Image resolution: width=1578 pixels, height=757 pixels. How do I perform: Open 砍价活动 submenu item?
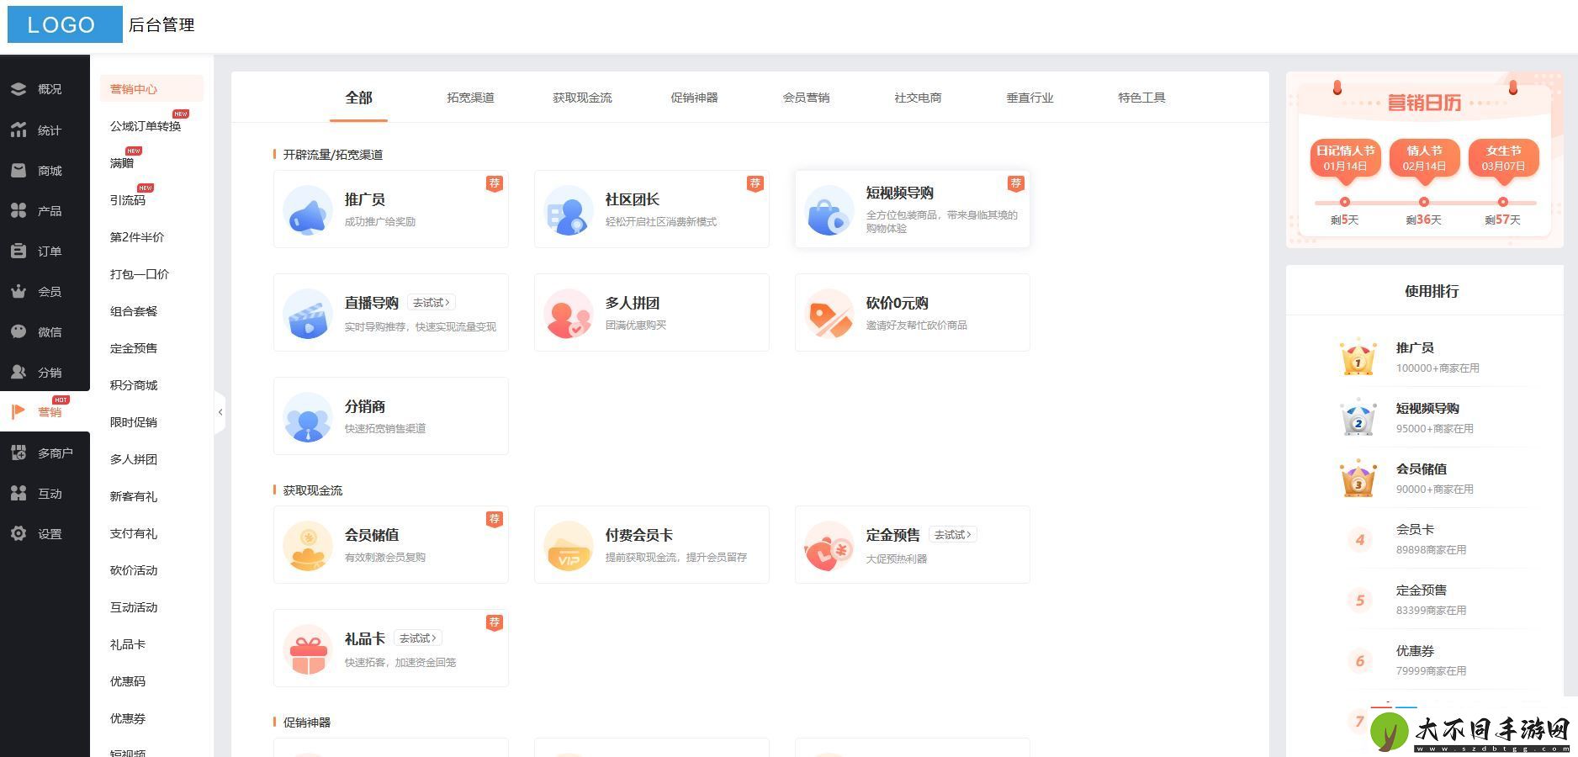pos(134,570)
